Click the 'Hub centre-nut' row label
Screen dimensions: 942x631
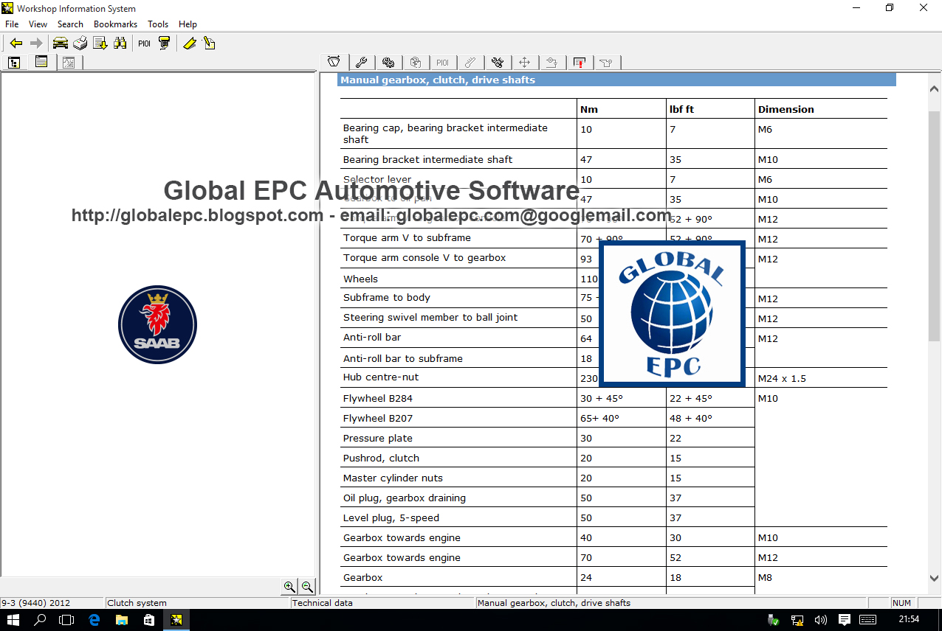tap(381, 377)
